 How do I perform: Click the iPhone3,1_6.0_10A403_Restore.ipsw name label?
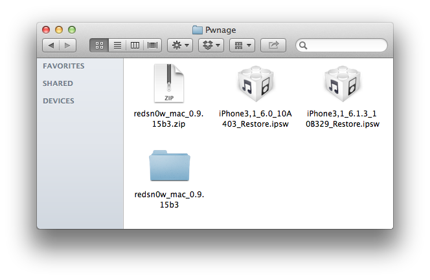coord(255,119)
